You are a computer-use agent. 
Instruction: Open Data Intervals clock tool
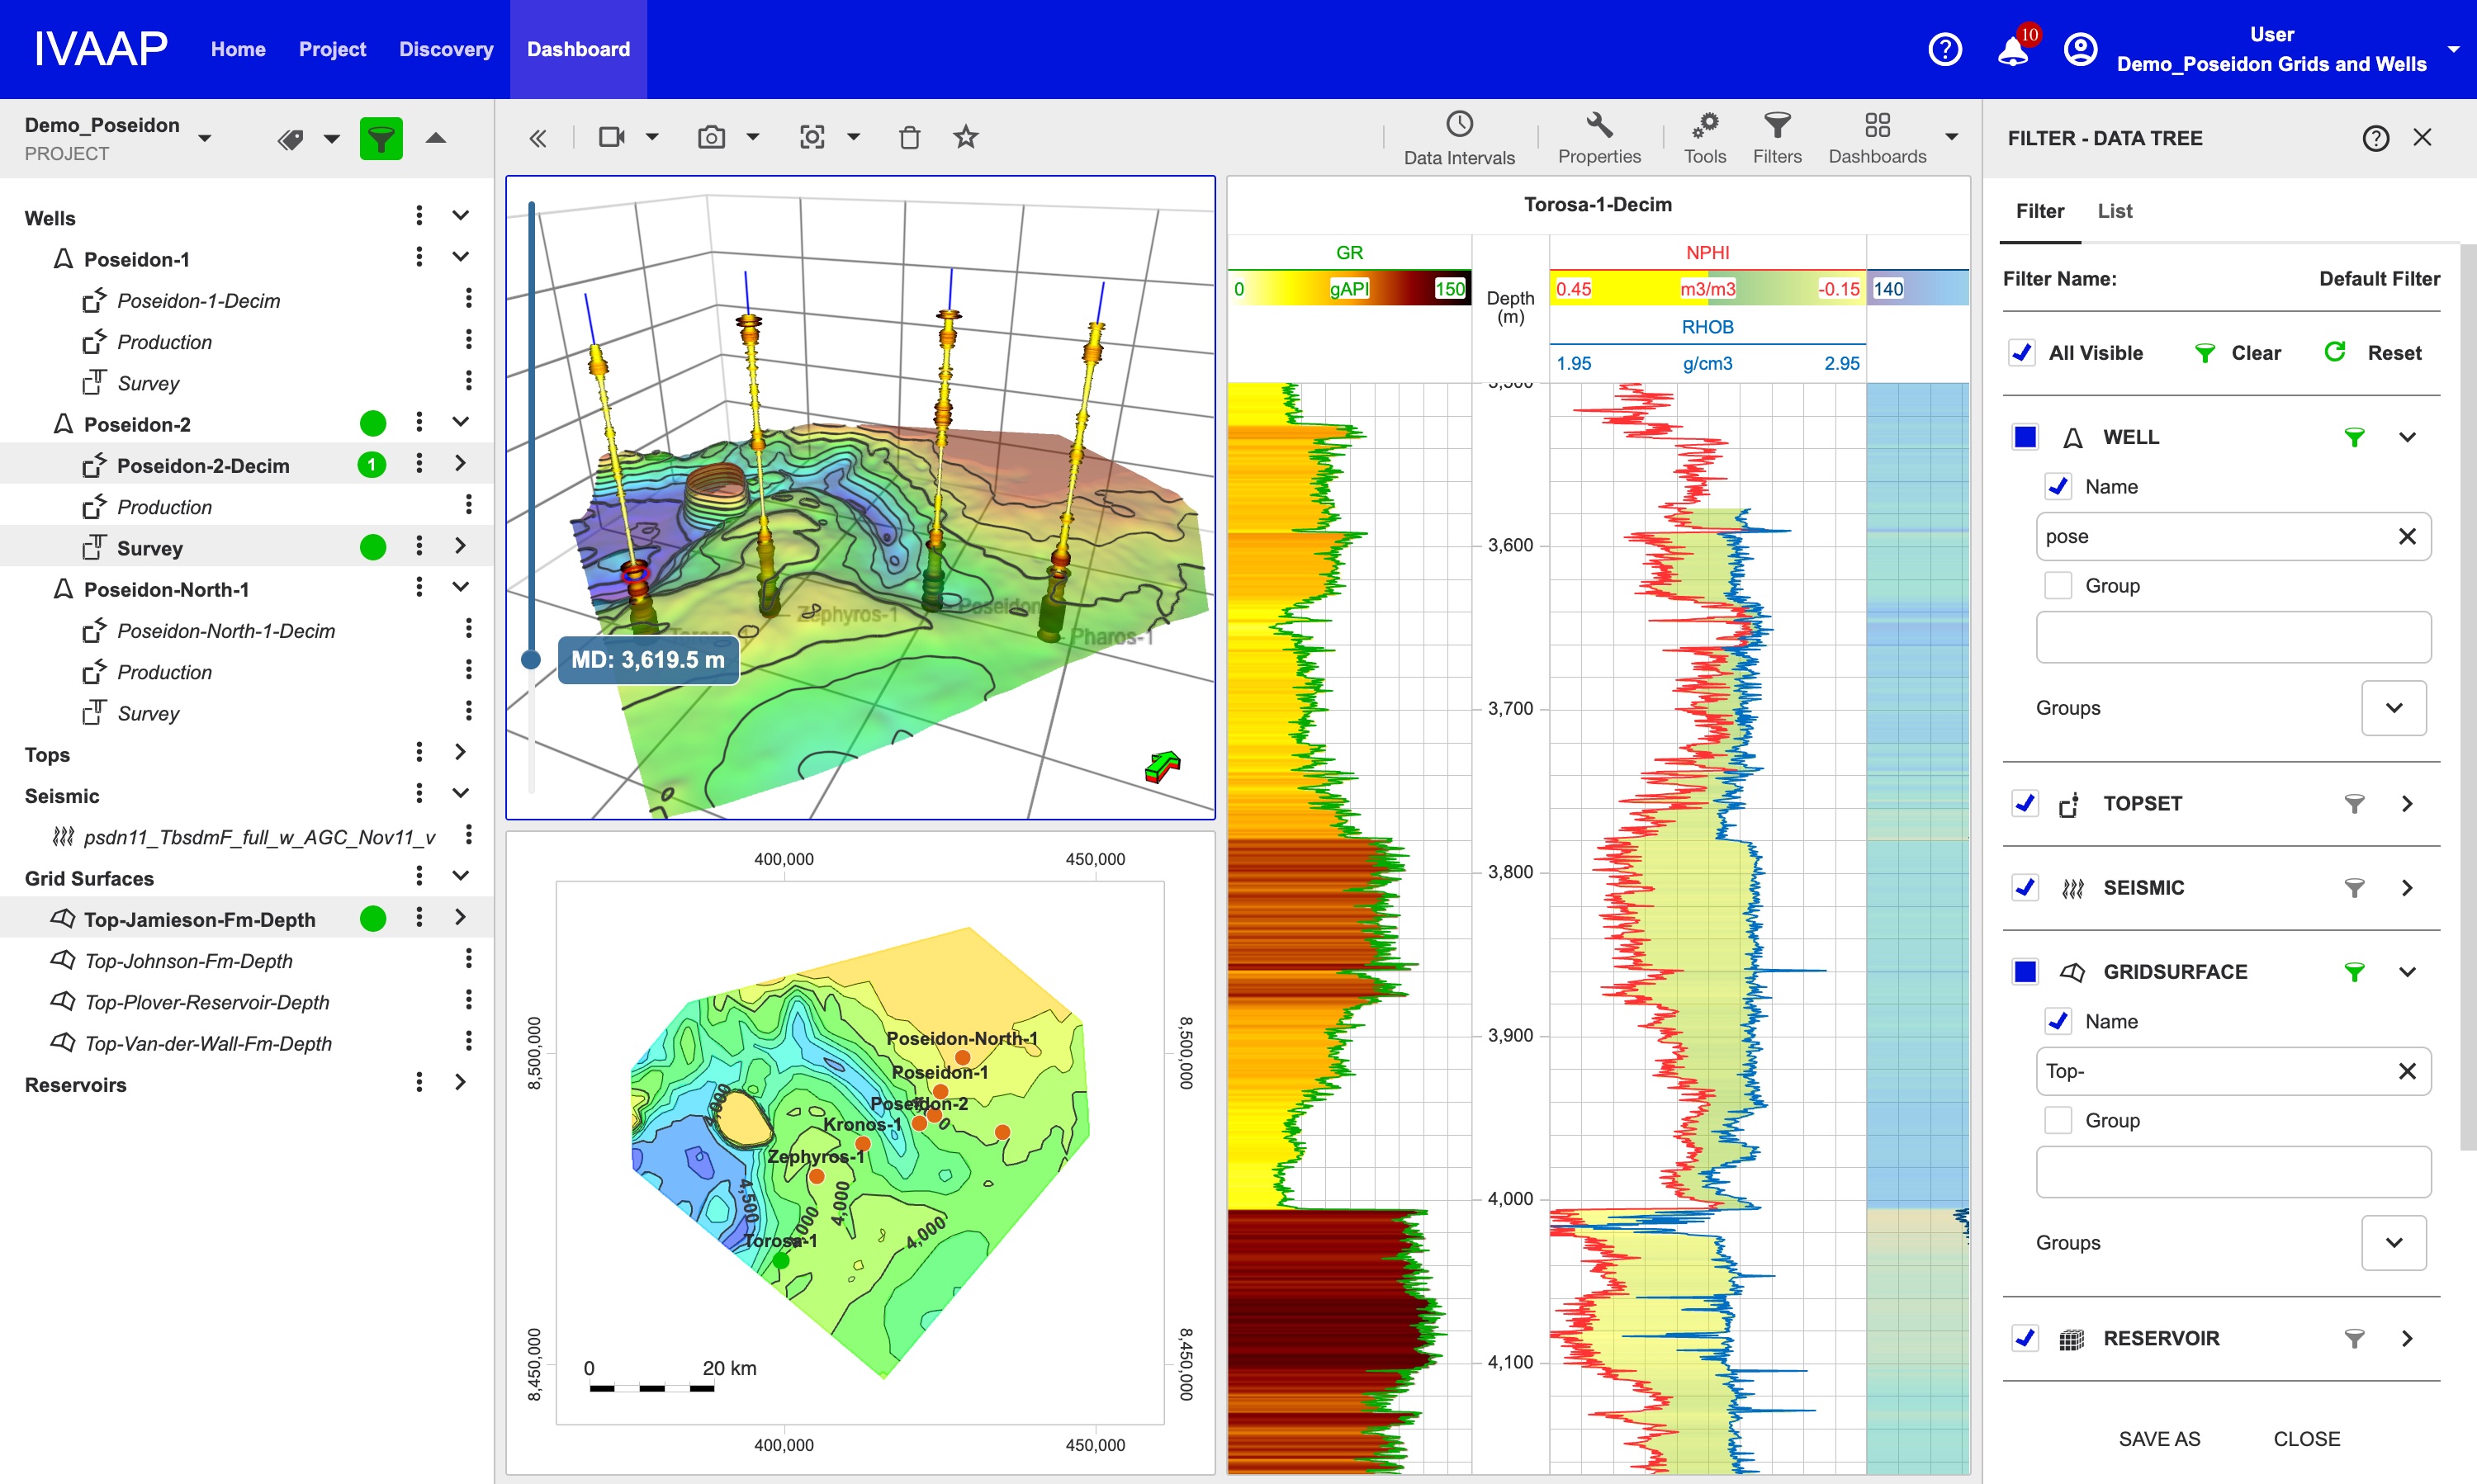point(1460,138)
